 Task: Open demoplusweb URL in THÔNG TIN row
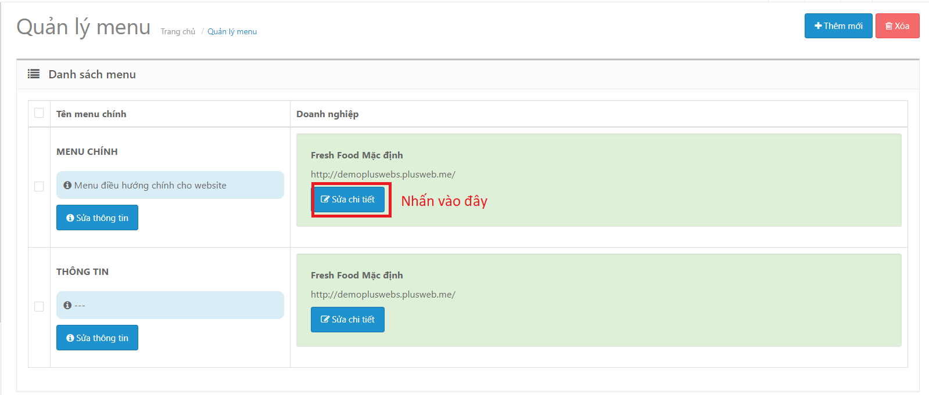point(383,295)
